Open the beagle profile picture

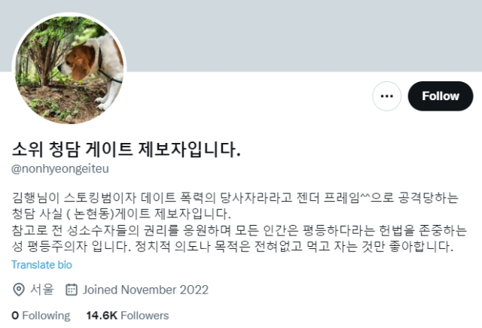(x=69, y=70)
